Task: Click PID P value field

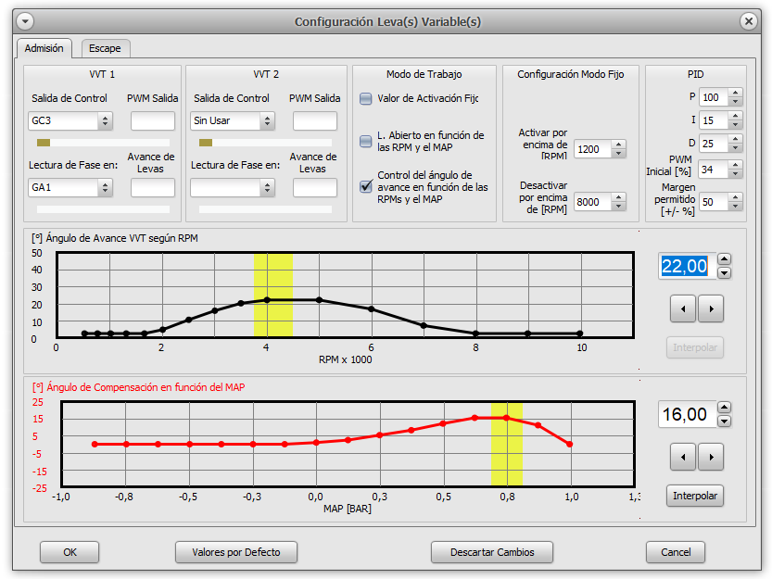Action: pos(714,97)
